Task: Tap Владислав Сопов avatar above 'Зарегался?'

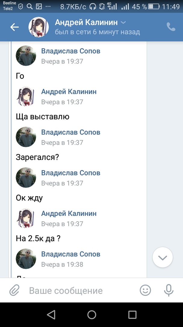Action: click(26, 137)
